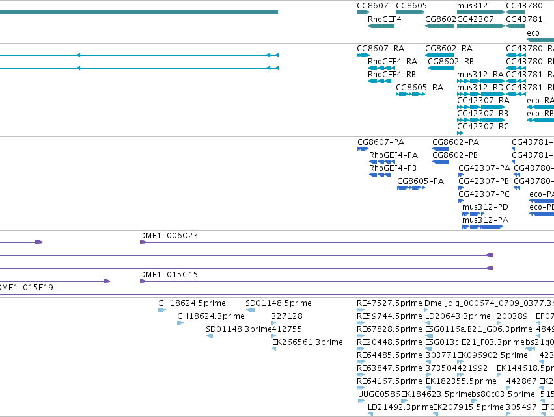Select EST GH18624.5prime
554x417 pixels.
point(162,310)
